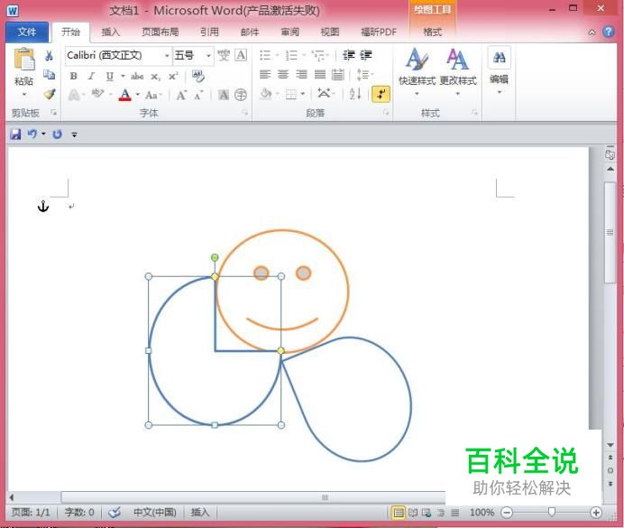This screenshot has width=624, height=528.
Task: Center align text
Action: coord(283,74)
